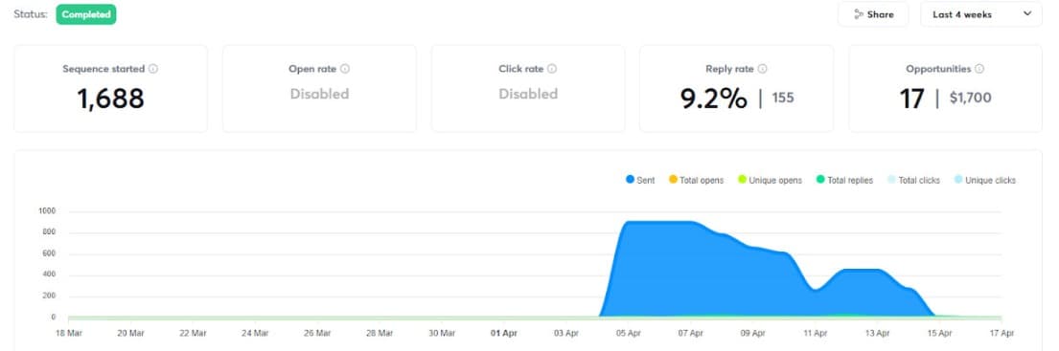Viewport: 1059px width, 351px height.
Task: Click the share icon inside the Share button
Action: tap(859, 14)
